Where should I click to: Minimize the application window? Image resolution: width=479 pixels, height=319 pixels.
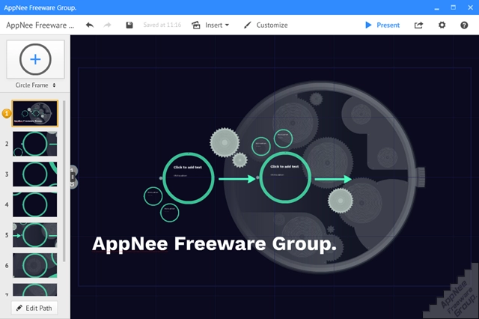pos(437,7)
